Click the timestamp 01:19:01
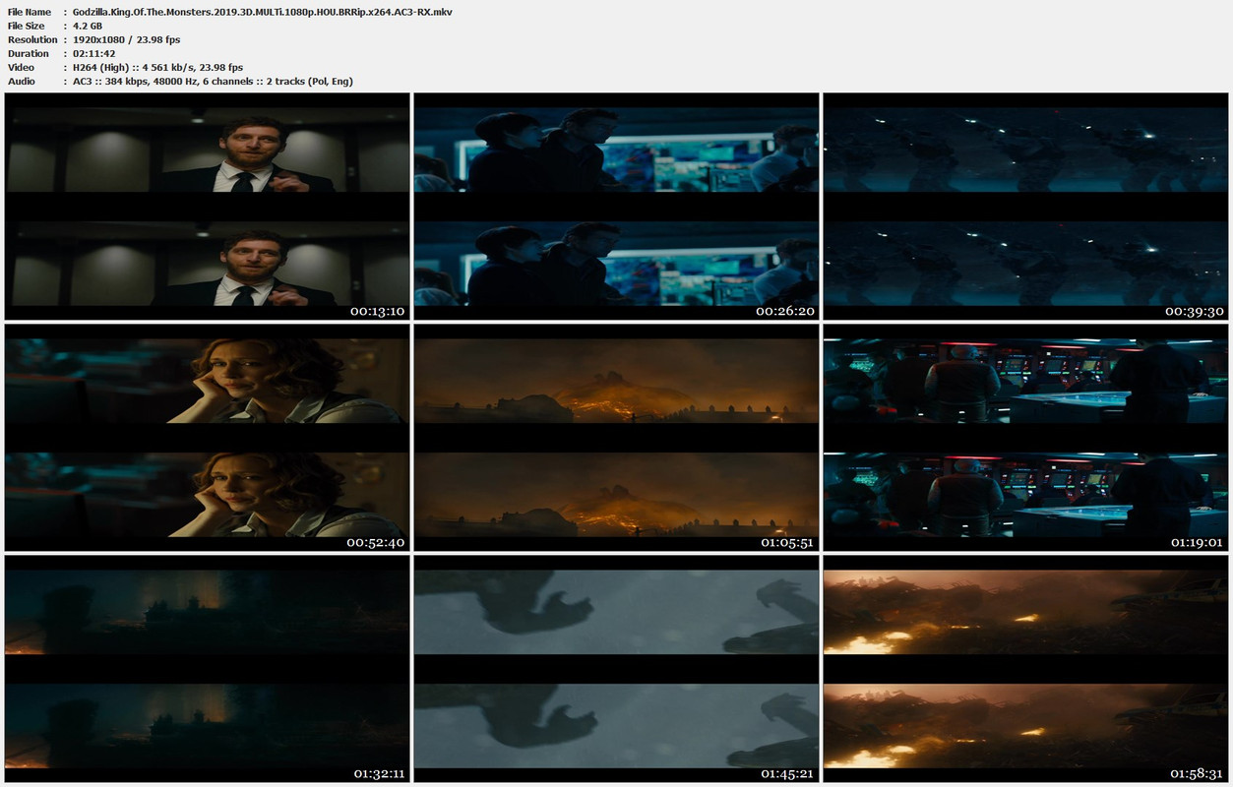Viewport: 1233px width, 787px height. tap(1196, 542)
